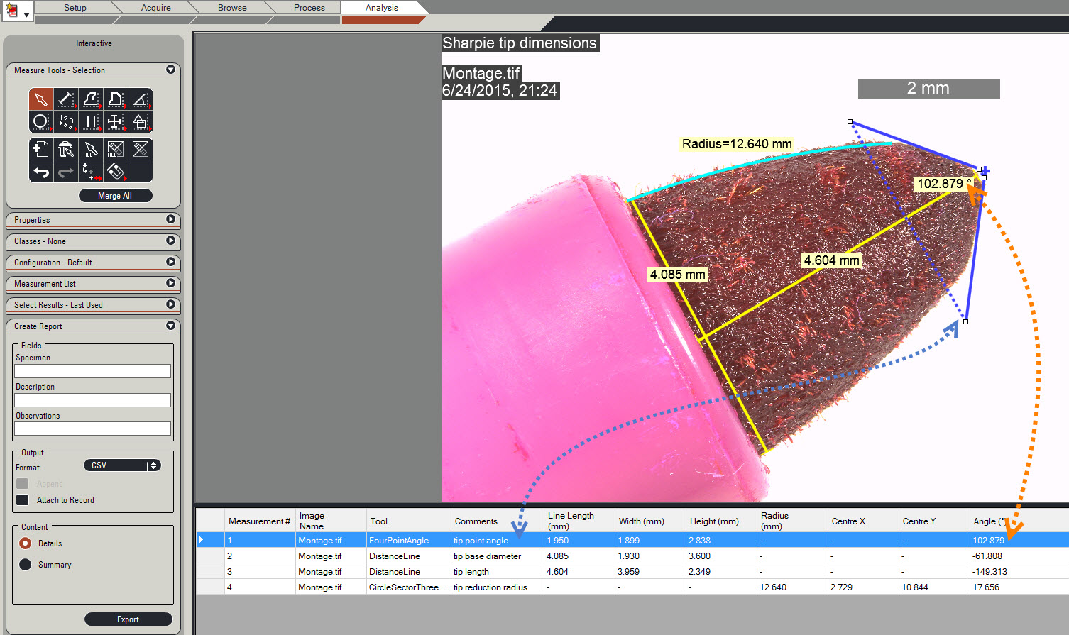The width and height of the screenshot is (1069, 635).
Task: Expand the Configuration - Default panel
Action: coord(170,262)
